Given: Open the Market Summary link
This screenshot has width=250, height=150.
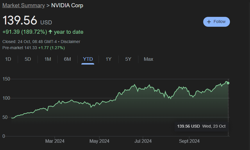Looking at the screenshot, I should click(x=24, y=6).
